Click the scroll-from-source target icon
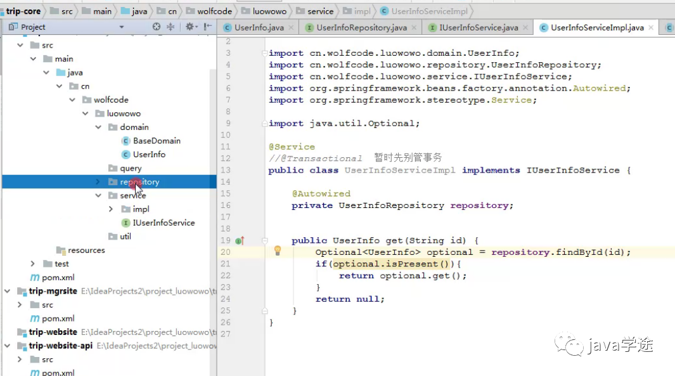The height and width of the screenshot is (376, 675). (x=157, y=27)
